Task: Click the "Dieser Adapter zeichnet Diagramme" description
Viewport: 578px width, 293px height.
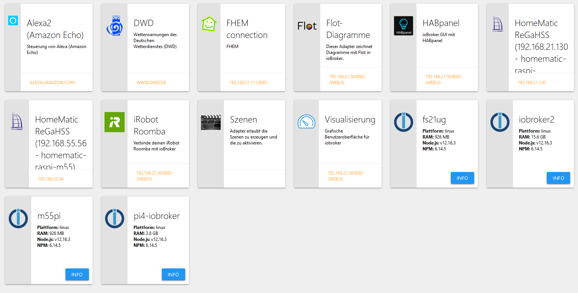Action: click(x=349, y=52)
